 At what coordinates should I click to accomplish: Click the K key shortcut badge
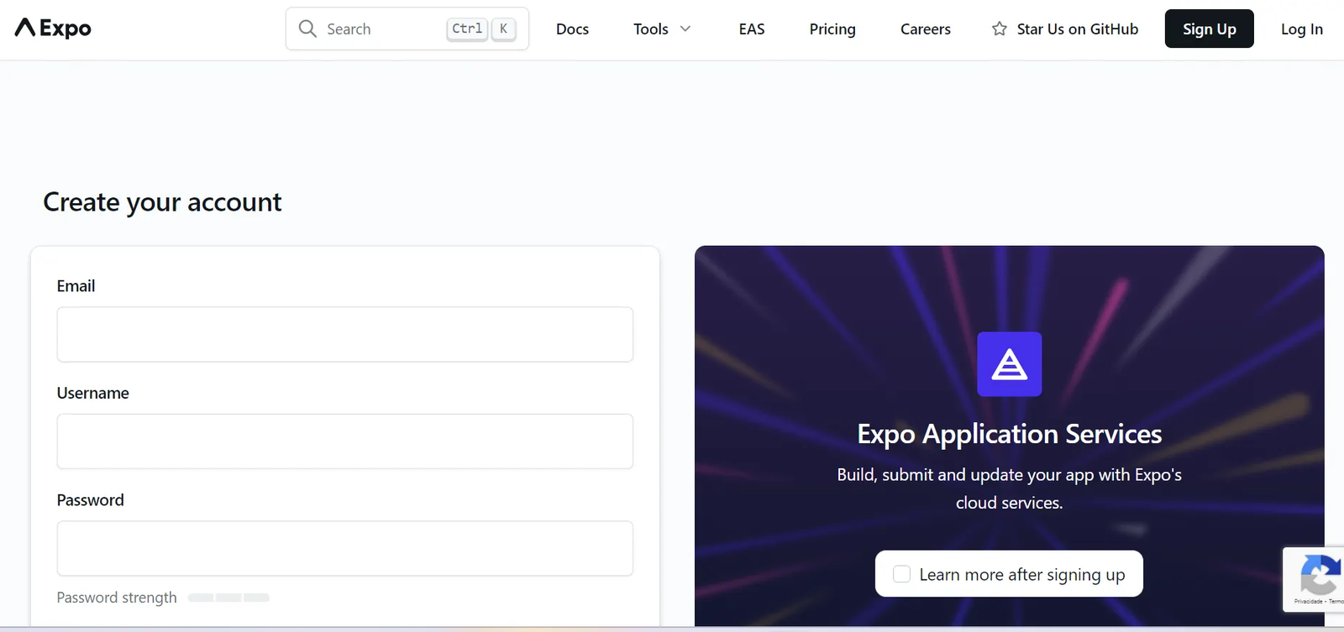click(503, 29)
